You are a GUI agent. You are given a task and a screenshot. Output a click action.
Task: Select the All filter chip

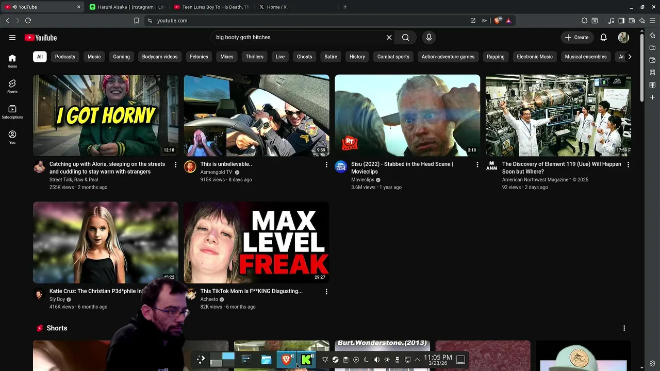pyautogui.click(x=40, y=57)
